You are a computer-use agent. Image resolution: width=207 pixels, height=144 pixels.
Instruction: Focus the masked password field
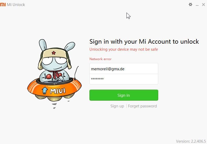tap(124, 79)
